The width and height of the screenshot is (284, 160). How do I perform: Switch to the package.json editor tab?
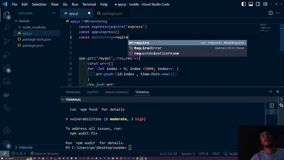click(112, 13)
